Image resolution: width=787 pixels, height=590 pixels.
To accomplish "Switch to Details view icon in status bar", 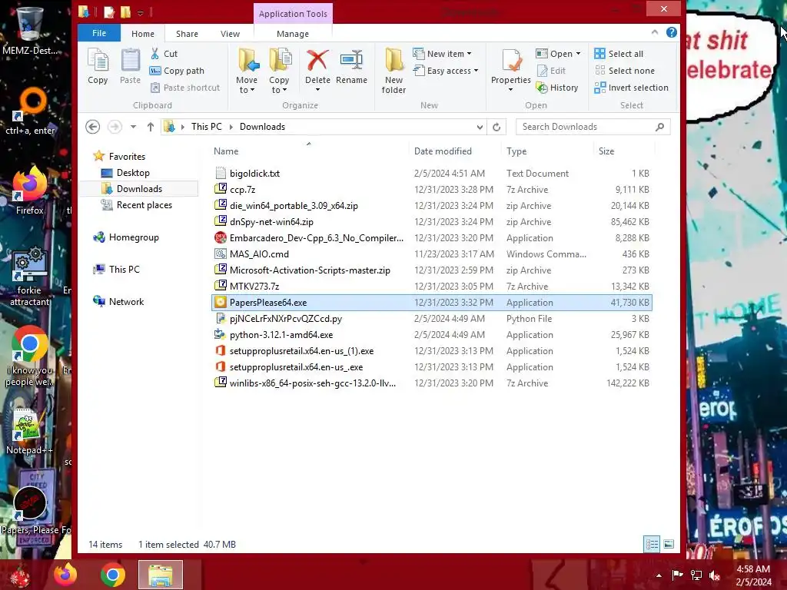I will pos(652,545).
